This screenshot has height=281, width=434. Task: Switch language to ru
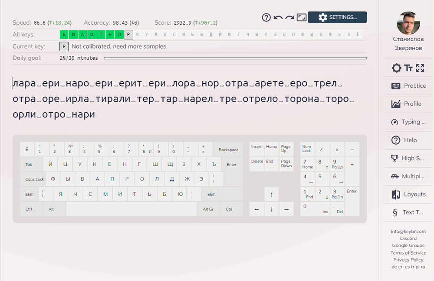click(423, 267)
